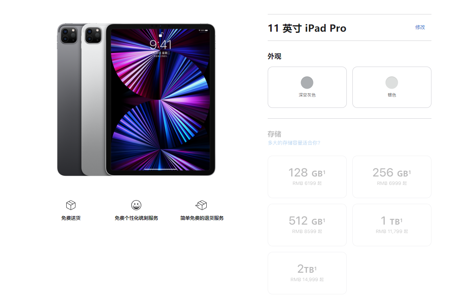The height and width of the screenshot is (300, 472).
Task: Click the engraving smiley face icon
Action: tap(136, 205)
